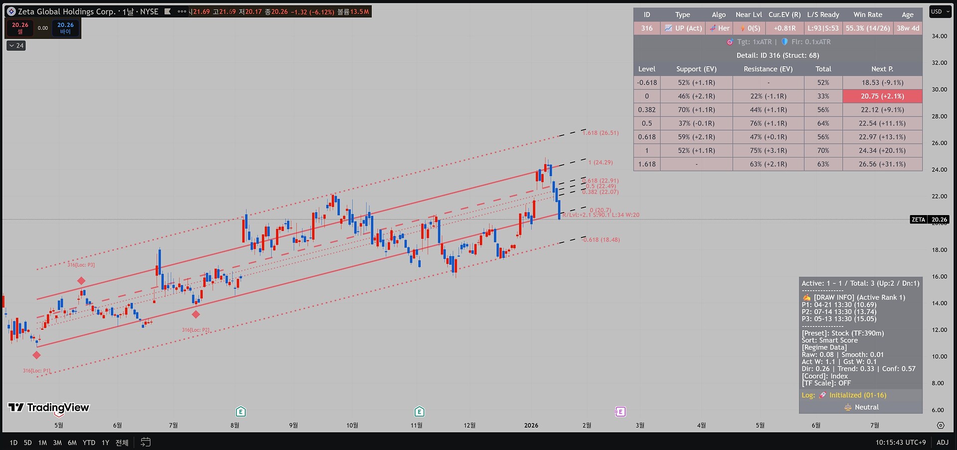Screen dimensions: 957x450
Task: Click the November earnings E marker
Action: coord(419,412)
